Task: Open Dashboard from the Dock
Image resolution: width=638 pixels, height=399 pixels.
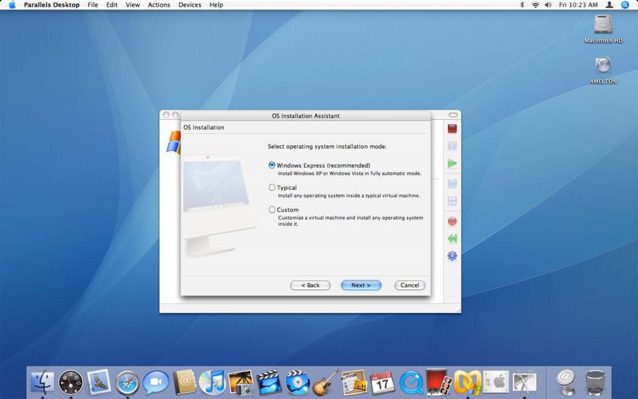Action: [x=70, y=382]
